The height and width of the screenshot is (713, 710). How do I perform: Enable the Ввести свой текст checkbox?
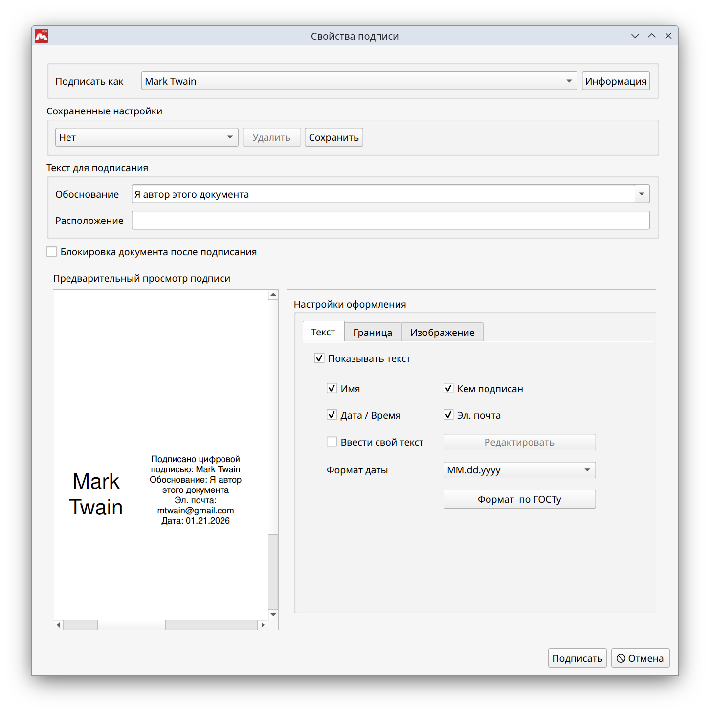(x=332, y=442)
